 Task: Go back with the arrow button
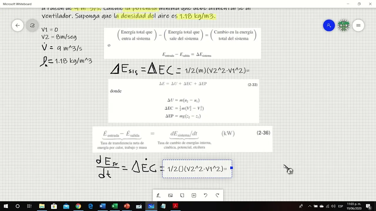[x=18, y=25]
